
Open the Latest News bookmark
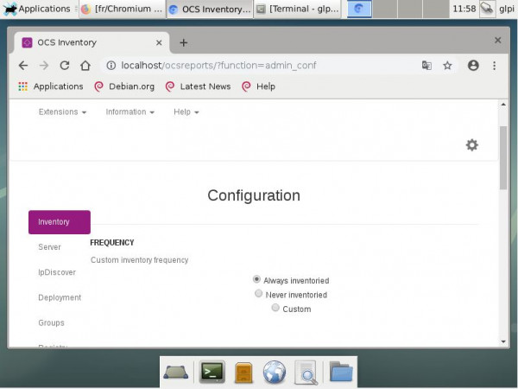(198, 86)
